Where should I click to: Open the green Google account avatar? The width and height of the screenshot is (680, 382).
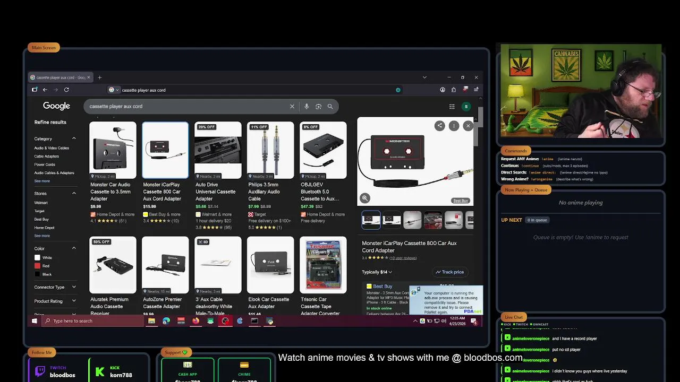pyautogui.click(x=466, y=107)
